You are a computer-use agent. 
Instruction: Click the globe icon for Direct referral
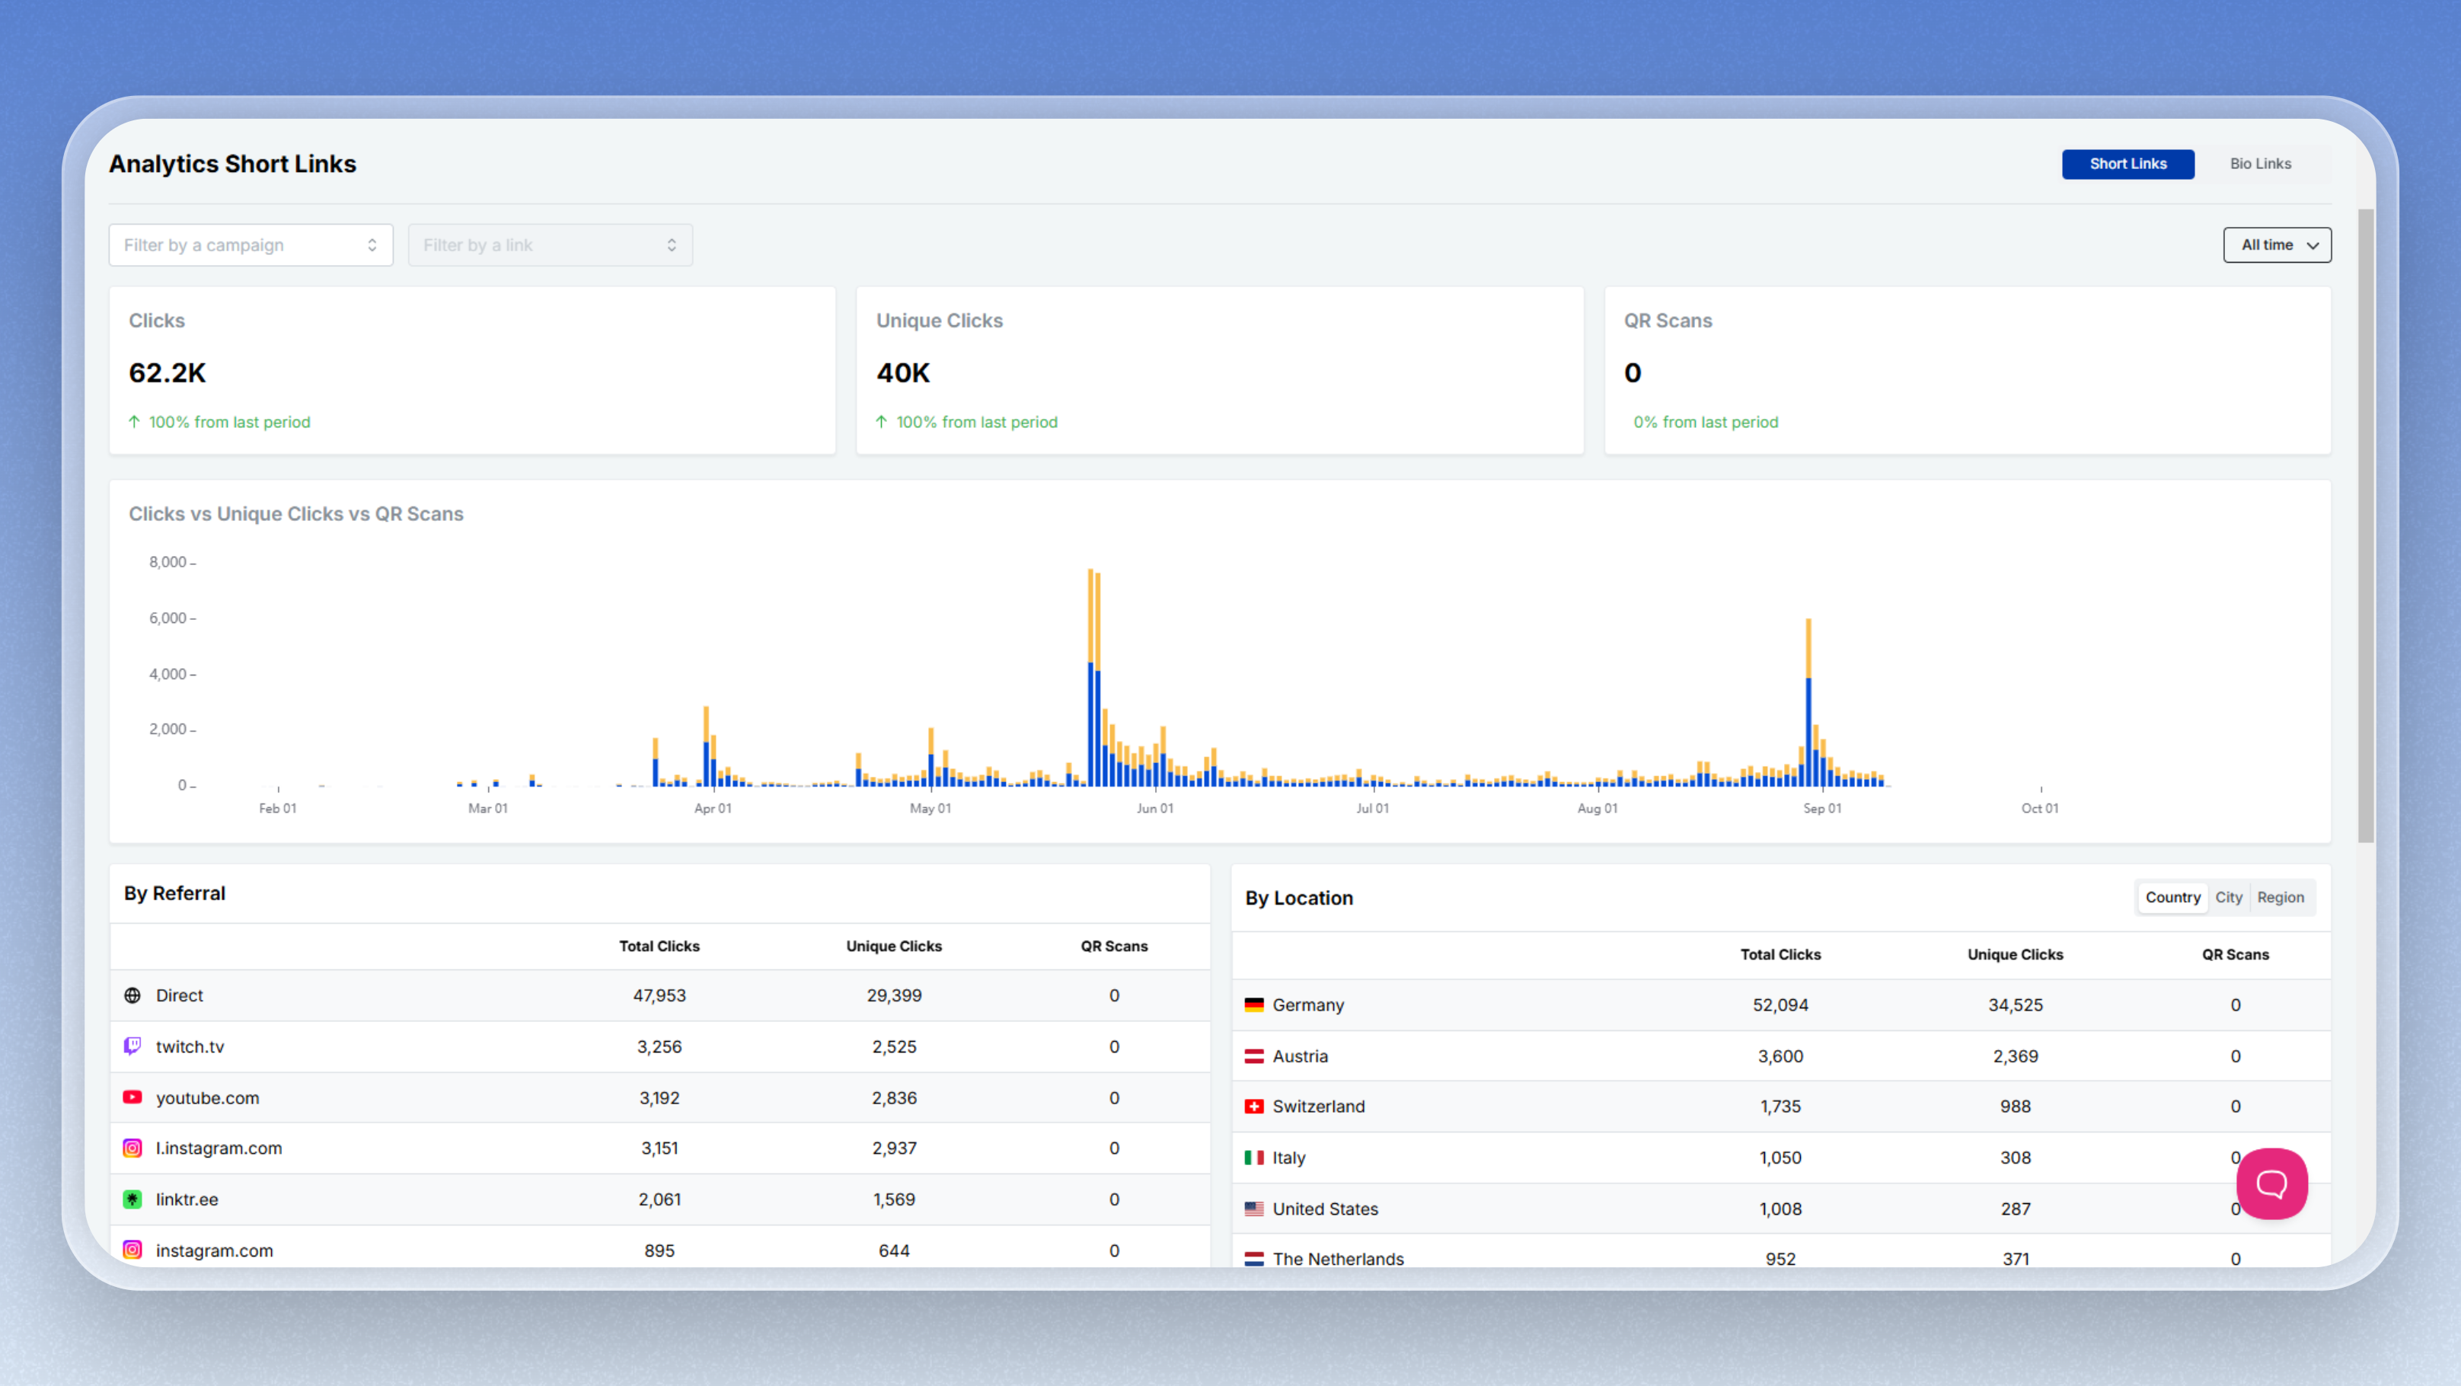click(132, 995)
